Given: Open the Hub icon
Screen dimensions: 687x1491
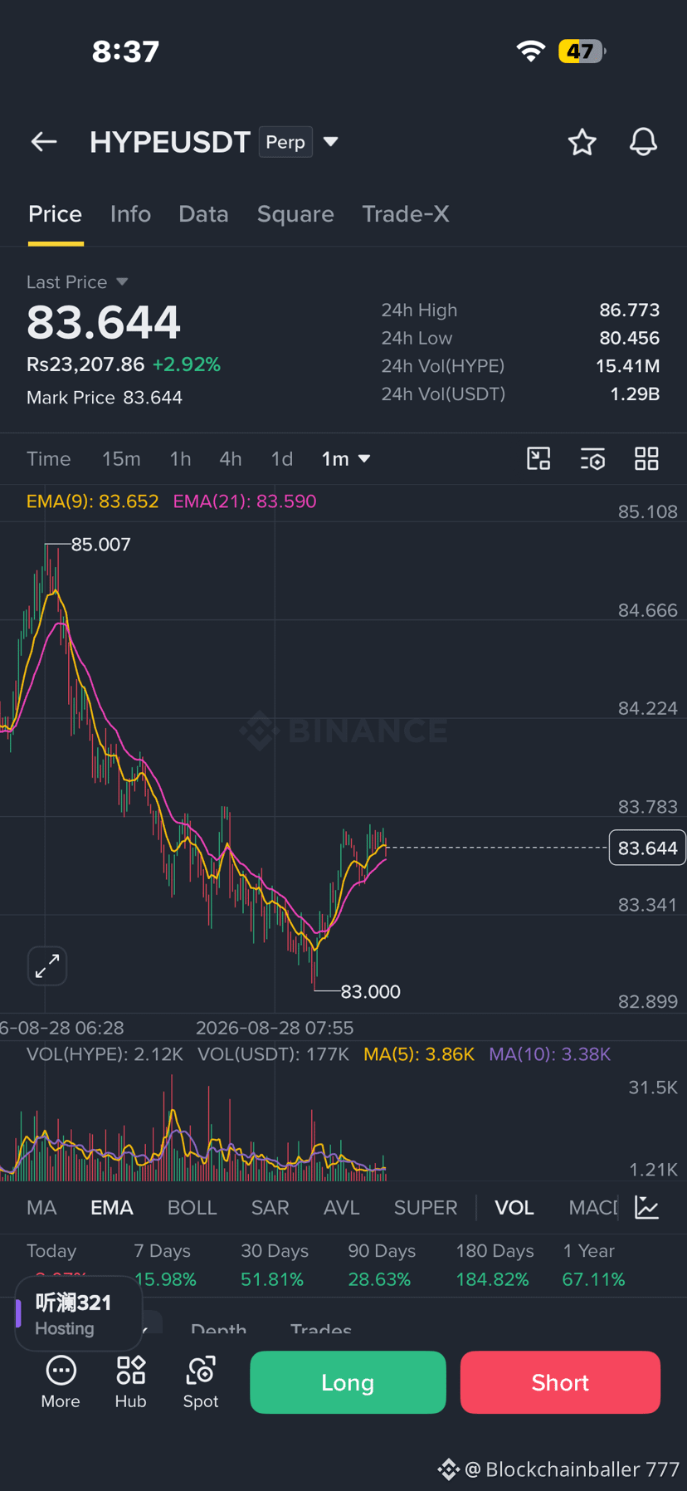Looking at the screenshot, I should (130, 1382).
